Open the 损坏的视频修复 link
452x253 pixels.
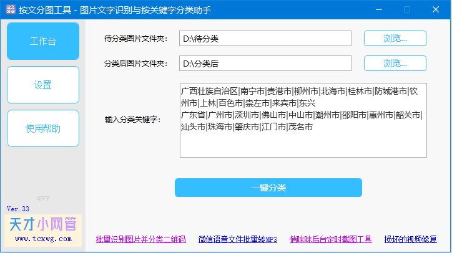(x=410, y=239)
